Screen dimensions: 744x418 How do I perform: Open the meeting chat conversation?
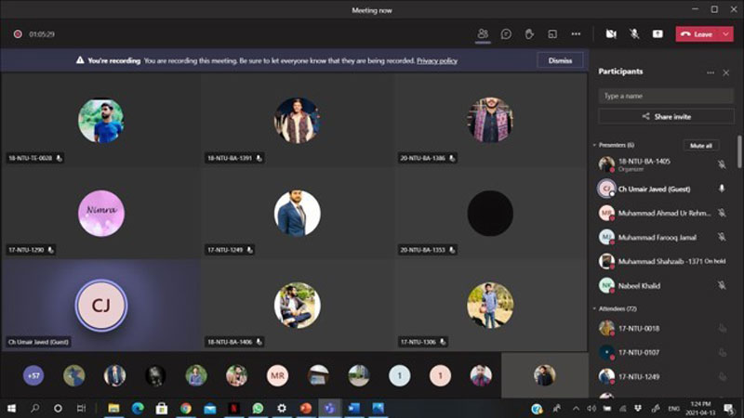tap(506, 33)
